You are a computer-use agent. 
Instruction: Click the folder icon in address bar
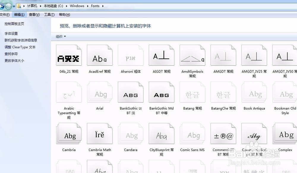click(19, 6)
